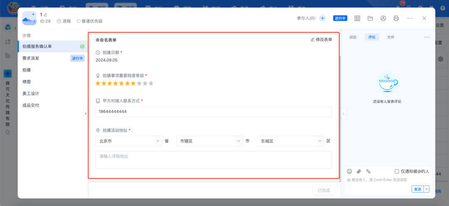Enable the 仅通知被@的人 checkbox
Image resolution: width=449 pixels, height=206 pixels.
tap(397, 172)
